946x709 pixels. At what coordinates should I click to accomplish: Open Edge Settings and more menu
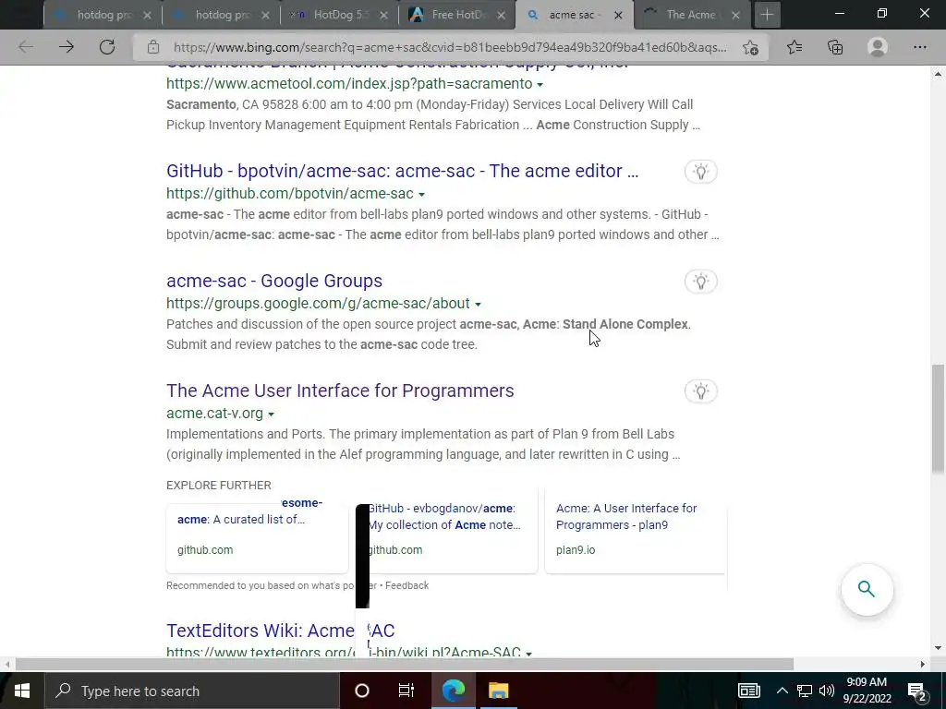coord(919,47)
